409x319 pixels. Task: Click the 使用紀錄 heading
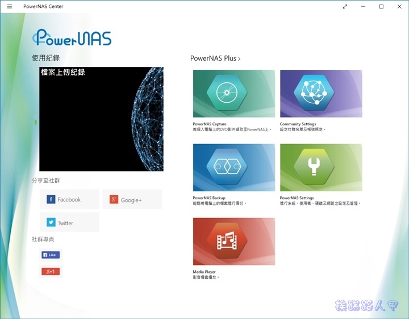point(45,58)
